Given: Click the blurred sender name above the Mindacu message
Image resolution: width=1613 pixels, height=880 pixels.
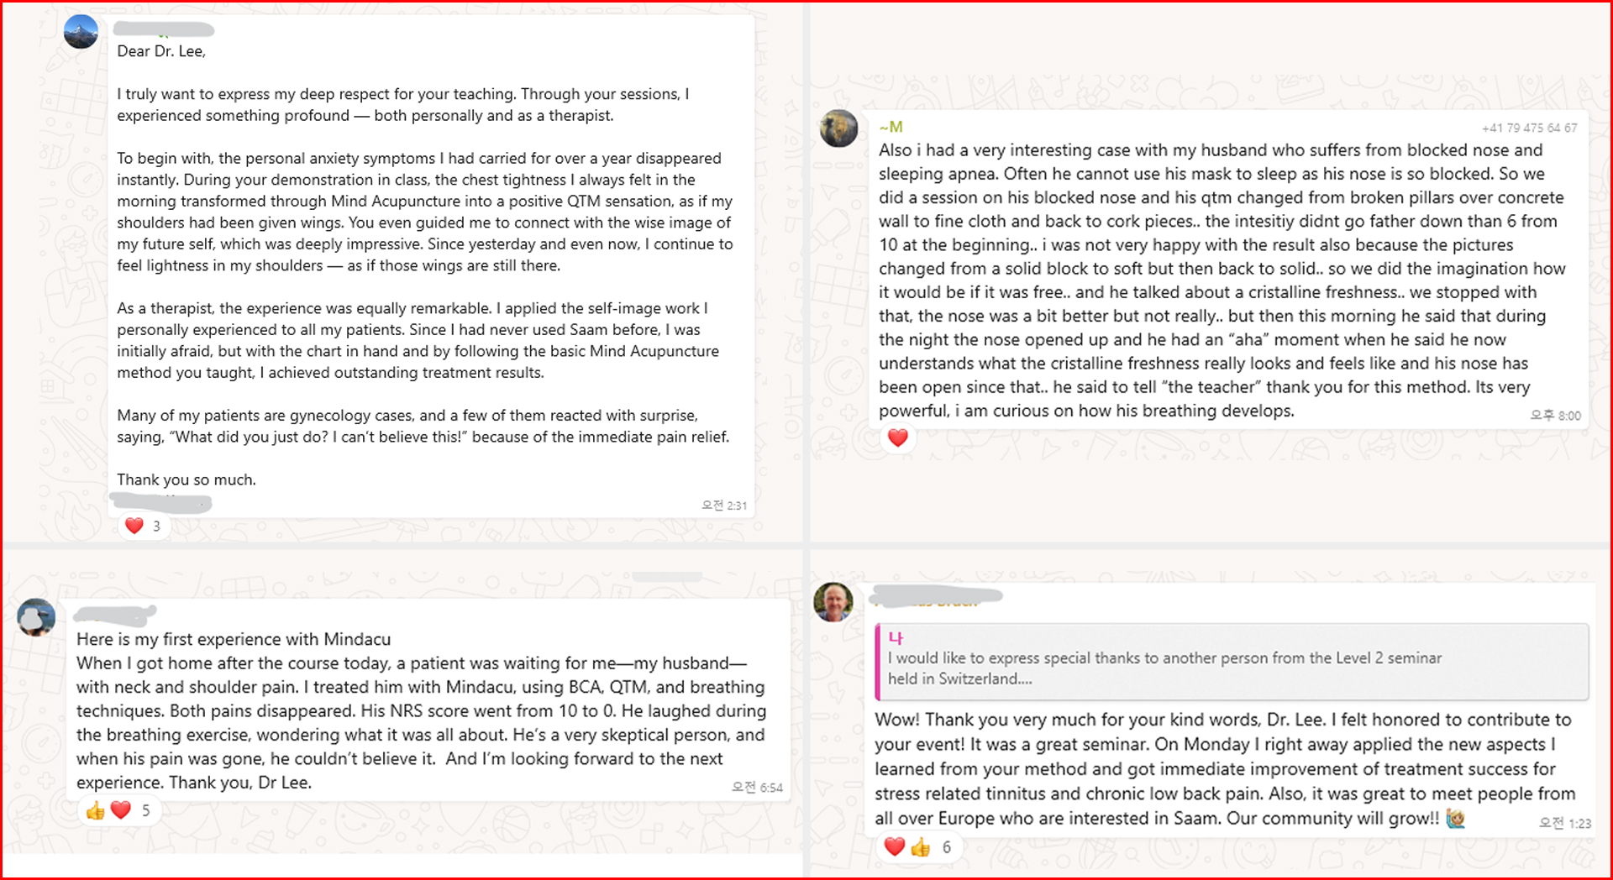Looking at the screenshot, I should 115,615.
